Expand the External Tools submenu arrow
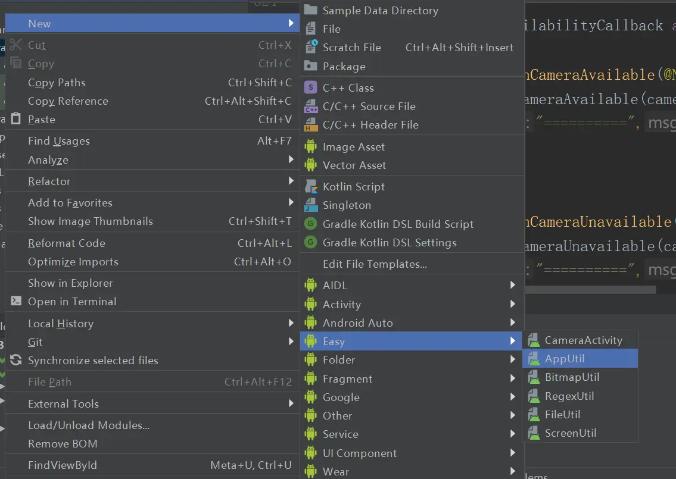Image resolution: width=676 pixels, height=479 pixels. [291, 403]
